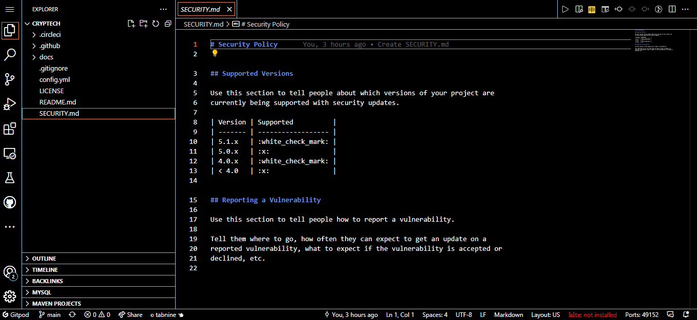The image size is (697, 320).
Task: Open the Extensions view
Action: [10, 129]
